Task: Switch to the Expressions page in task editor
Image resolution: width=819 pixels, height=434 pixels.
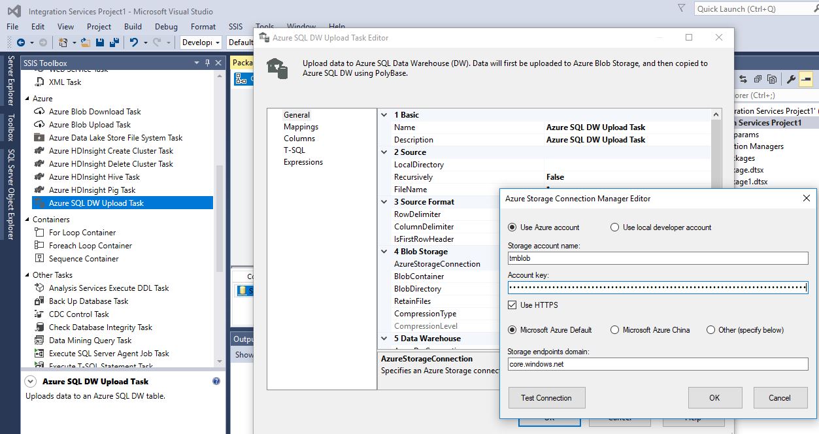Action: click(303, 162)
